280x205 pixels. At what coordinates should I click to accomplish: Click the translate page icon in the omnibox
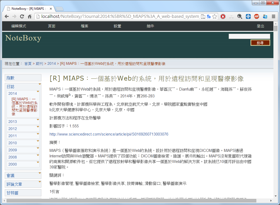[209, 16]
